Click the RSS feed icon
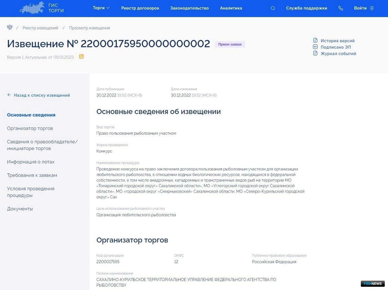Viewport: 388px width, 290px height. (x=81, y=57)
